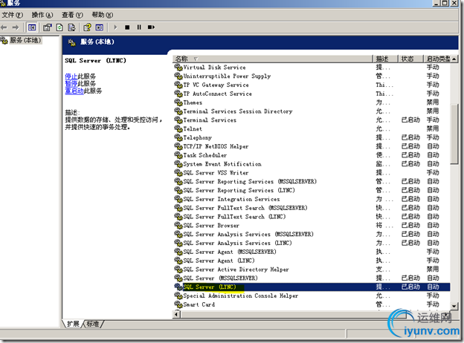This screenshot has width=464, height=343.
Task: Select the Terminal Services row
Action: (312, 120)
